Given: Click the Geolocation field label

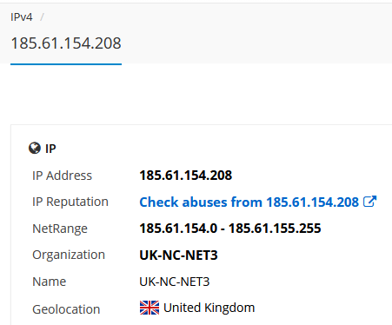Looking at the screenshot, I should tap(66, 309).
